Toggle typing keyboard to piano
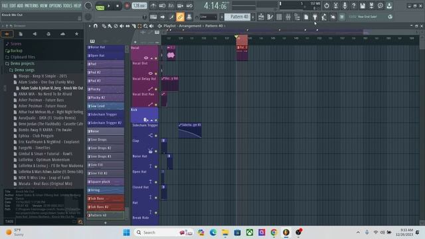 153,17
